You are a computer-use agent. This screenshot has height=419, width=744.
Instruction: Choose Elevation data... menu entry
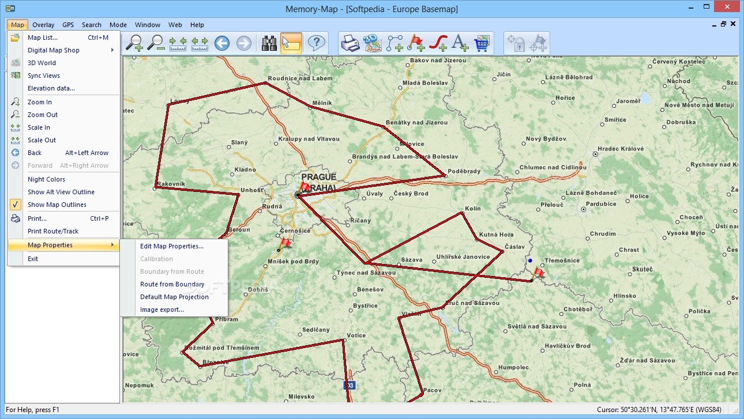click(x=63, y=88)
